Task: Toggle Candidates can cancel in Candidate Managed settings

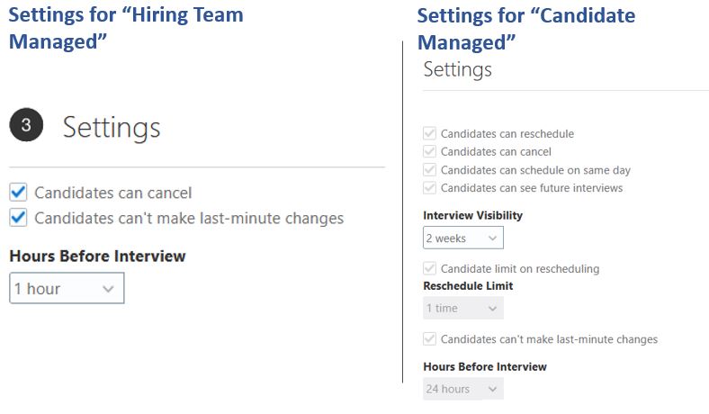Action: pos(429,151)
